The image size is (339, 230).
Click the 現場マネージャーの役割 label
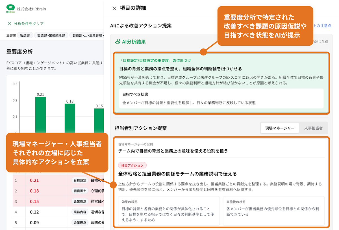point(135,144)
